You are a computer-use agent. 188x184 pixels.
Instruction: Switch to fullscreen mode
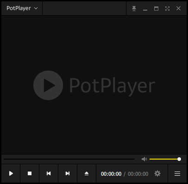167,8
